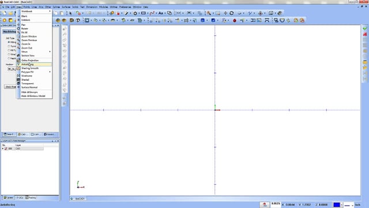Screen dimensions: 369x208
Task: Click the Transparent icon in View menu
Action: pos(18,83)
